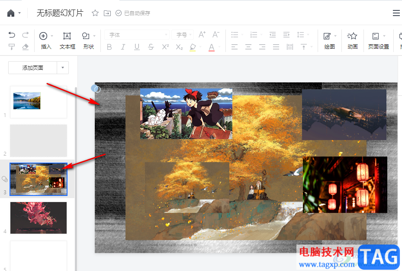402x271 pixels.
Task: Select slide 1 thumbnail
Action: [x=39, y=102]
